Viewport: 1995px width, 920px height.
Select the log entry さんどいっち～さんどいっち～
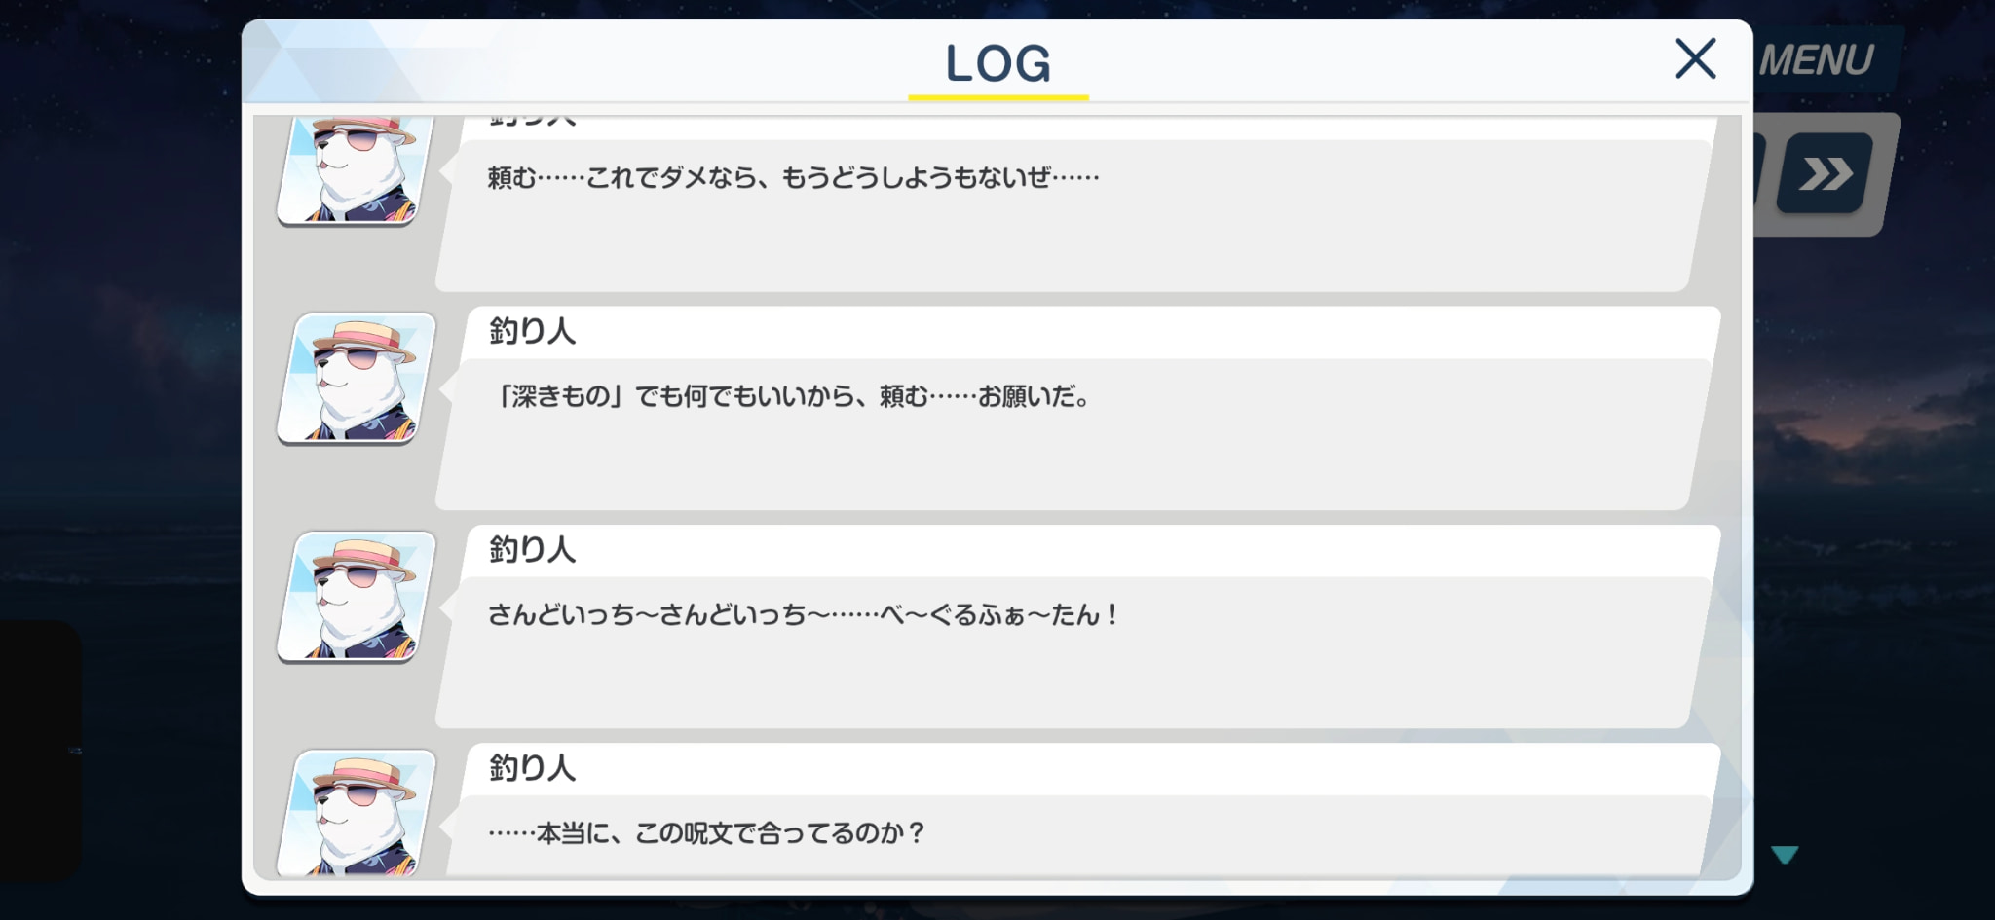(x=1073, y=652)
